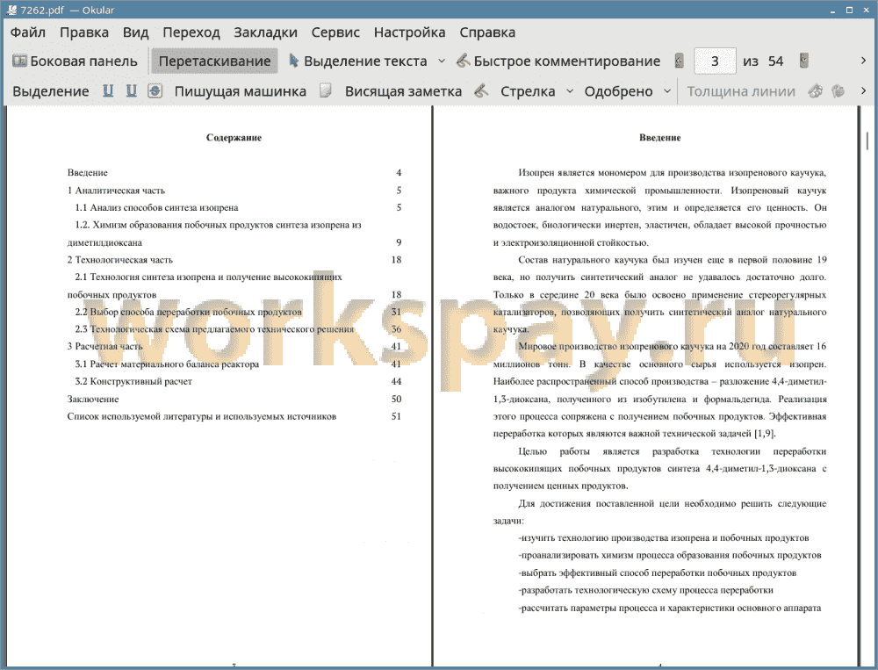Expand the Стрелка shape dropdown
The width and height of the screenshot is (878, 670).
570,91
